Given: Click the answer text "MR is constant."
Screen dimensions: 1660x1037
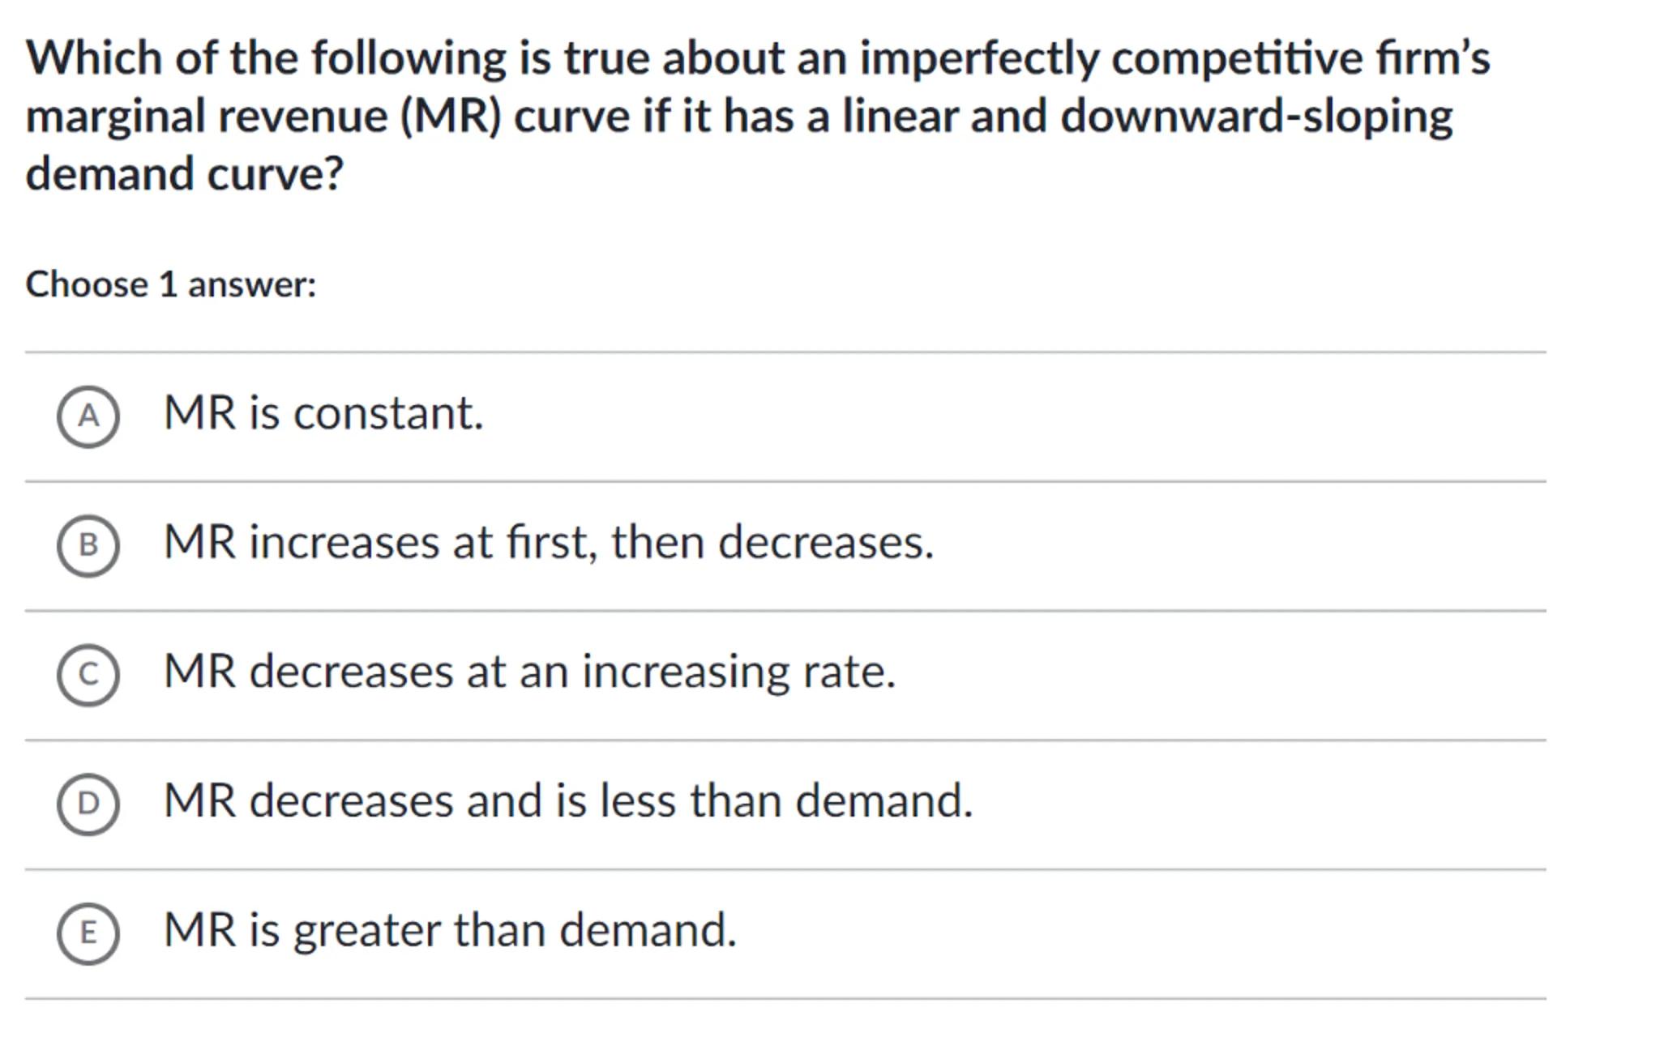Looking at the screenshot, I should (323, 413).
